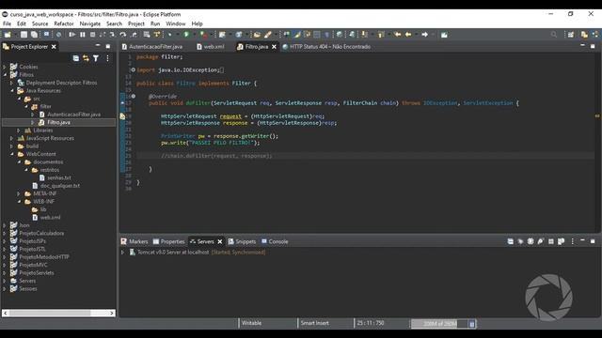Switch to AutenticacaoFilter.java editor tab

click(x=152, y=47)
